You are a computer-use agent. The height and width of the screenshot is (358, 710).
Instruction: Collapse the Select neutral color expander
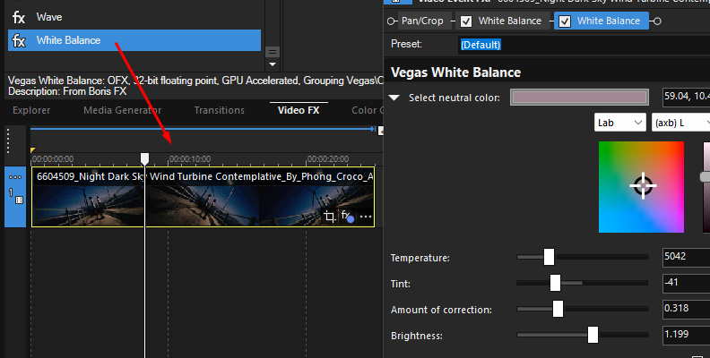coord(394,98)
